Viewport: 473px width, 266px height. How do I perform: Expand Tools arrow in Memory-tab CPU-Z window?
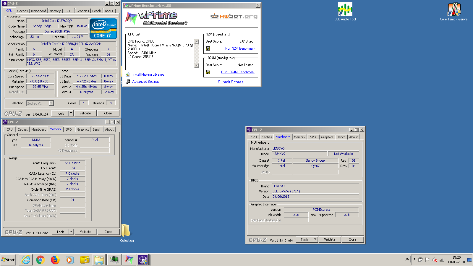(x=71, y=232)
